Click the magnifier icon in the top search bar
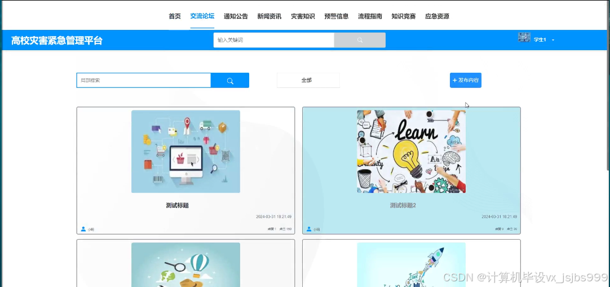 click(360, 40)
